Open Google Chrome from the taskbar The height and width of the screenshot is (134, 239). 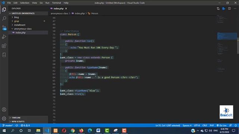[x=73, y=131]
